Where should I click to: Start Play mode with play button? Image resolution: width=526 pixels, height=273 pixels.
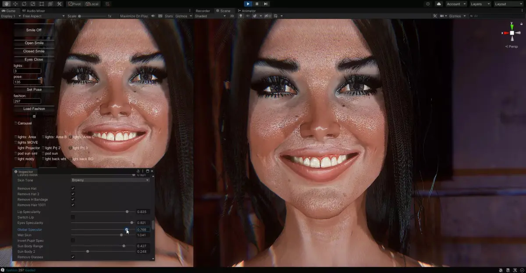point(248,4)
